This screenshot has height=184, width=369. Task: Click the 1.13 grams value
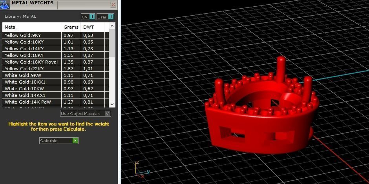point(68,49)
